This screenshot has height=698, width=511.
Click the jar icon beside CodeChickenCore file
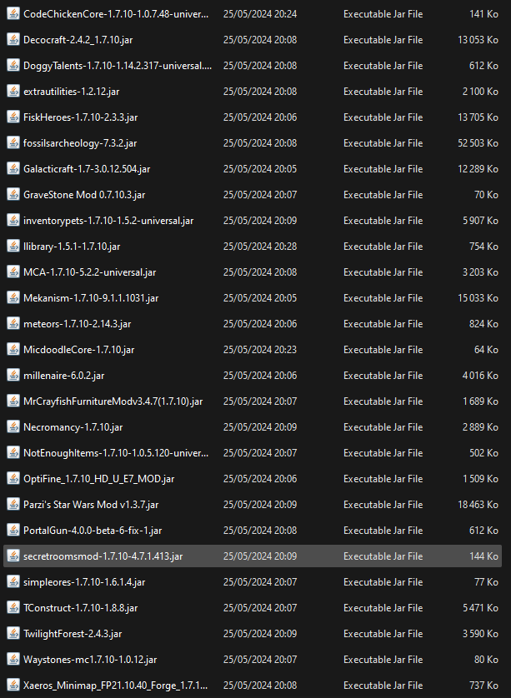(13, 14)
